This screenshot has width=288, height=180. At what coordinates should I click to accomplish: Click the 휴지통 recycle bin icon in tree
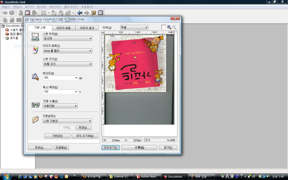[7, 38]
